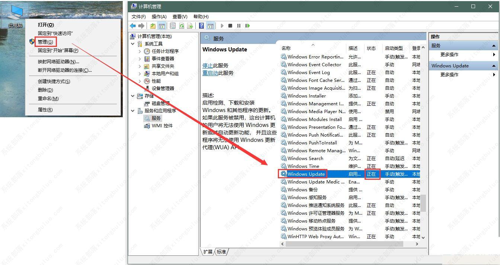This screenshot has width=500, height=265.
Task: Open the 查看(V) menu
Action: (180, 16)
